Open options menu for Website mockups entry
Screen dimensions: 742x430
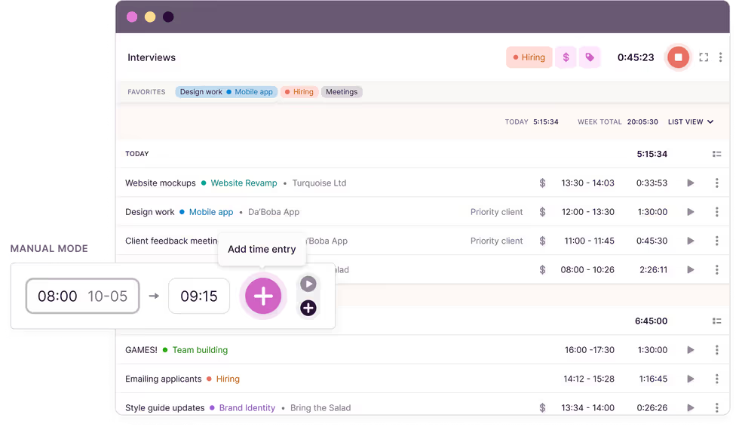click(x=716, y=183)
